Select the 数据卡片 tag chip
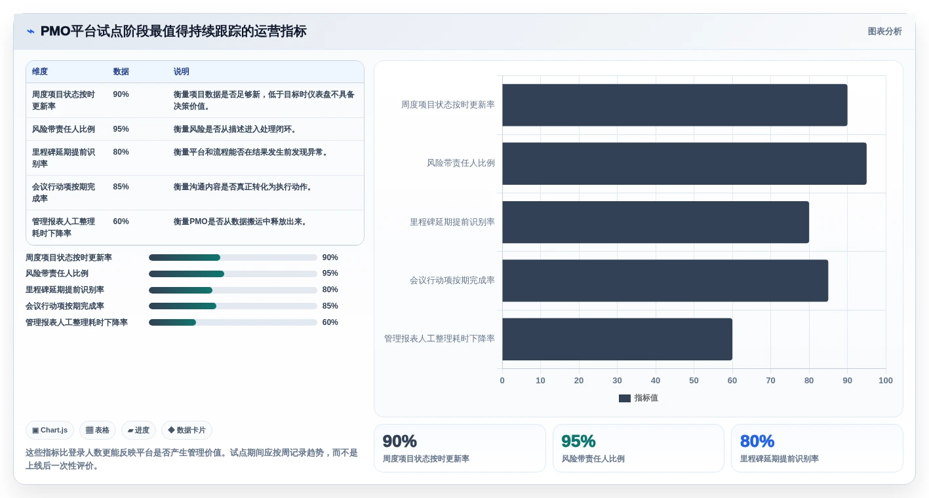 tap(187, 430)
